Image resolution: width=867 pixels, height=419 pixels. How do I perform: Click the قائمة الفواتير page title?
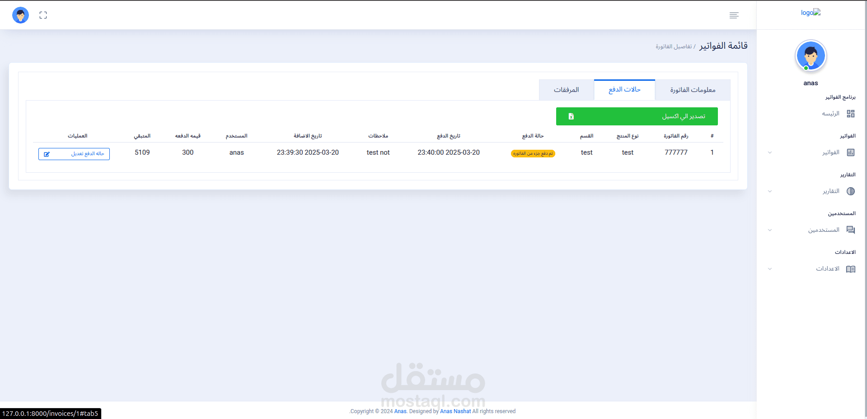pyautogui.click(x=723, y=46)
